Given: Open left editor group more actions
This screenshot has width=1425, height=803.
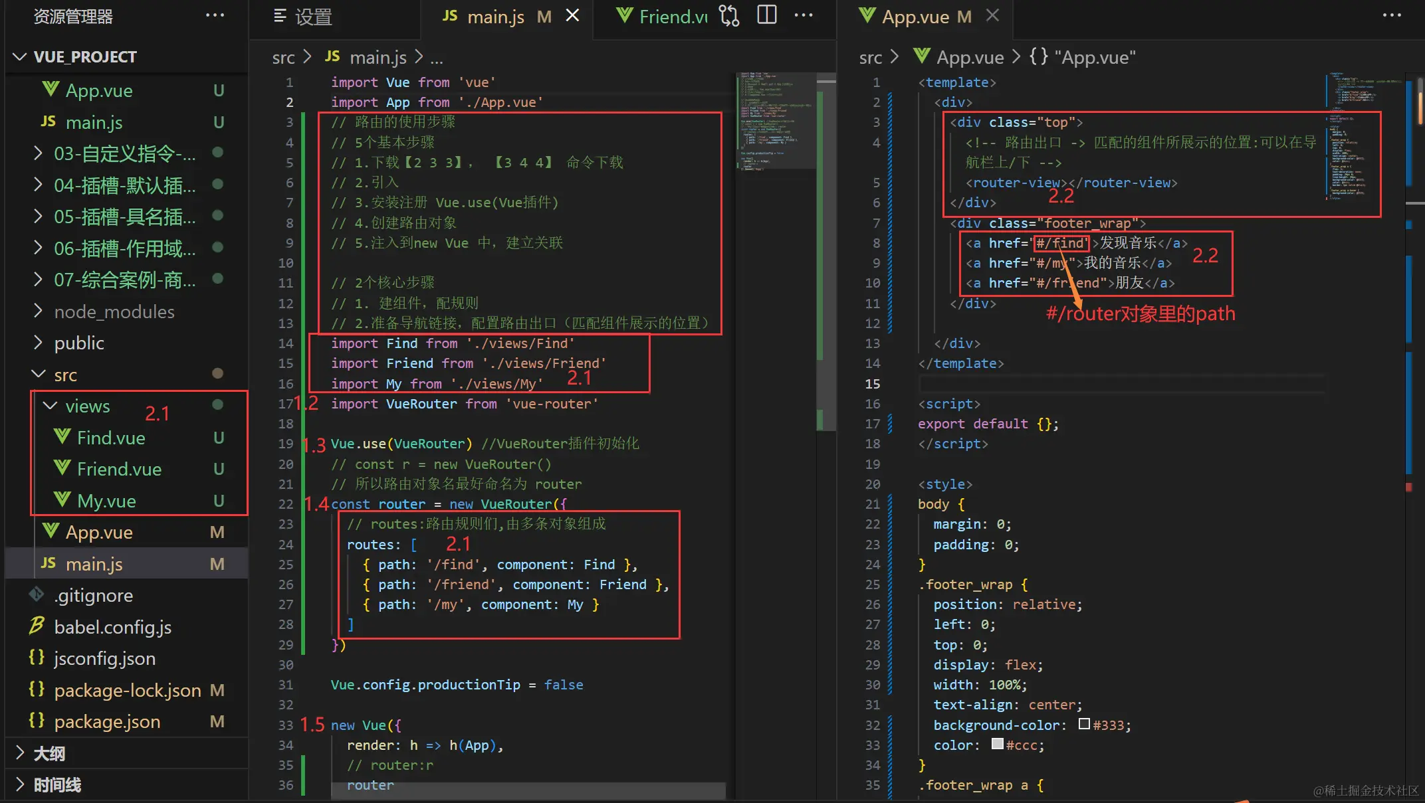Looking at the screenshot, I should (804, 15).
